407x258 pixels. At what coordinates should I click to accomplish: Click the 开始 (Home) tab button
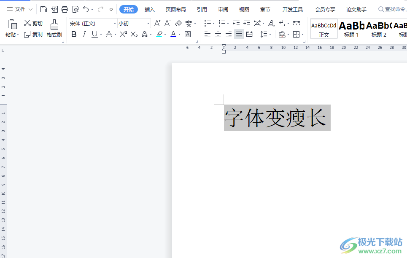(129, 9)
